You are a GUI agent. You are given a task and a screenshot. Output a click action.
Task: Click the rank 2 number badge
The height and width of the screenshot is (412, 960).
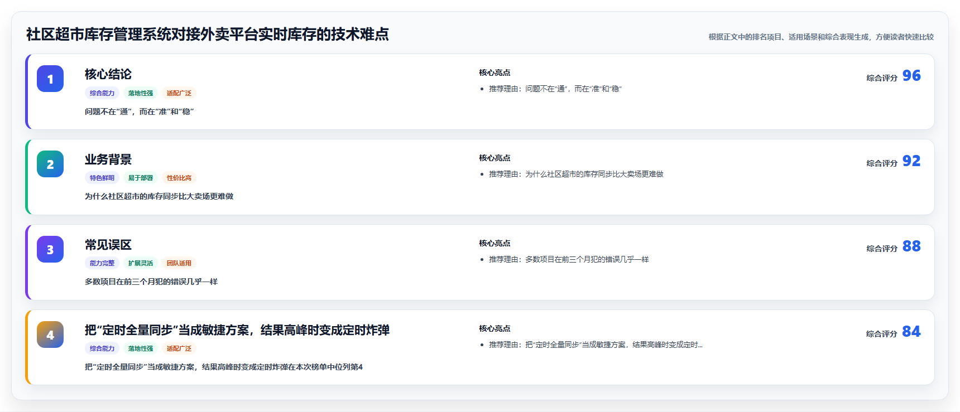[50, 164]
